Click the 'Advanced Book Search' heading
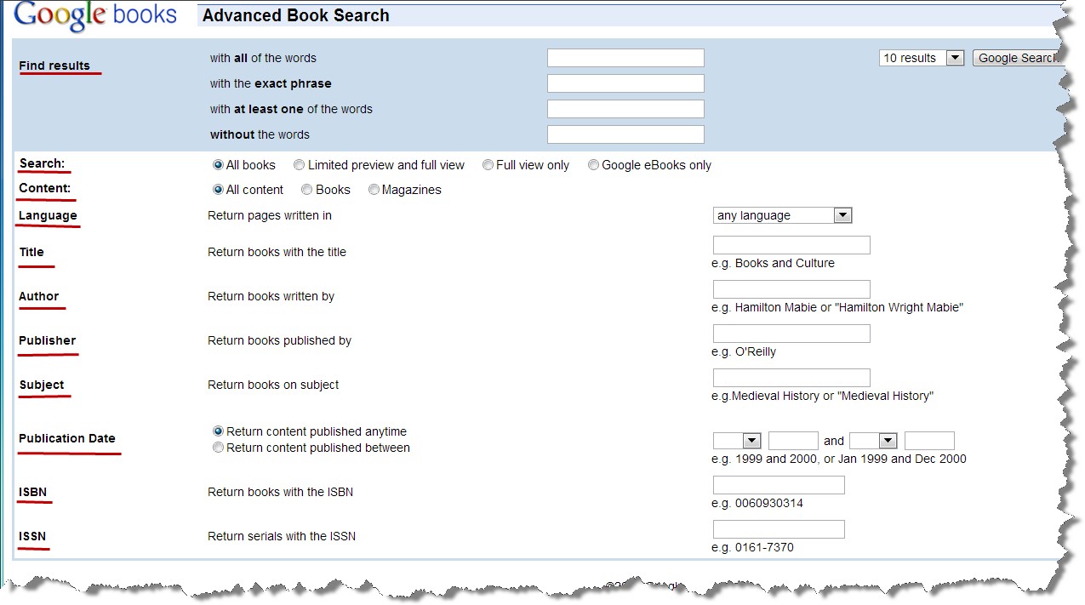Viewport: 1085px width, 605px height. pos(296,15)
